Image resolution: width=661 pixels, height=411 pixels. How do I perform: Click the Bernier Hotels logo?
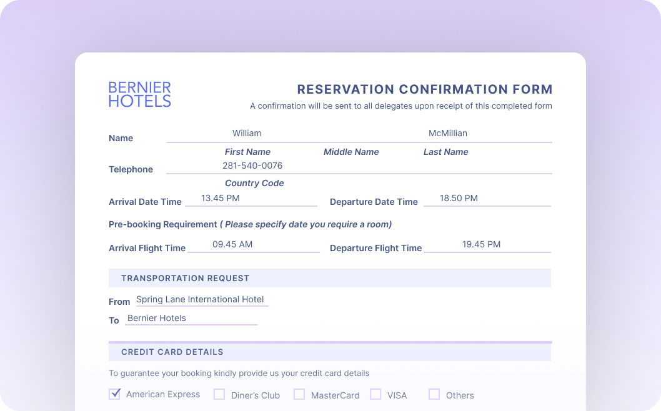[139, 94]
